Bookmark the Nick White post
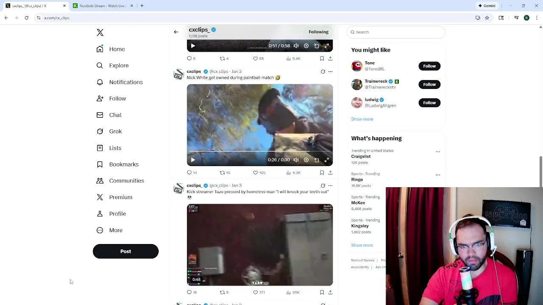Viewport: 543px width, 305px height. 322,172
